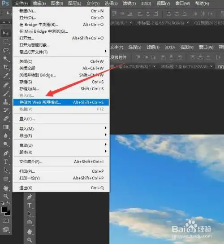Choose 关闭(C) menu entry

click(x=61, y=61)
